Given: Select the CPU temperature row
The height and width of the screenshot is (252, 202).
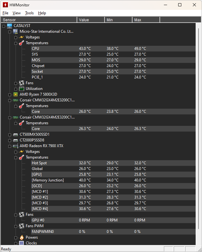Looking at the screenshot, I should (x=113, y=49).
